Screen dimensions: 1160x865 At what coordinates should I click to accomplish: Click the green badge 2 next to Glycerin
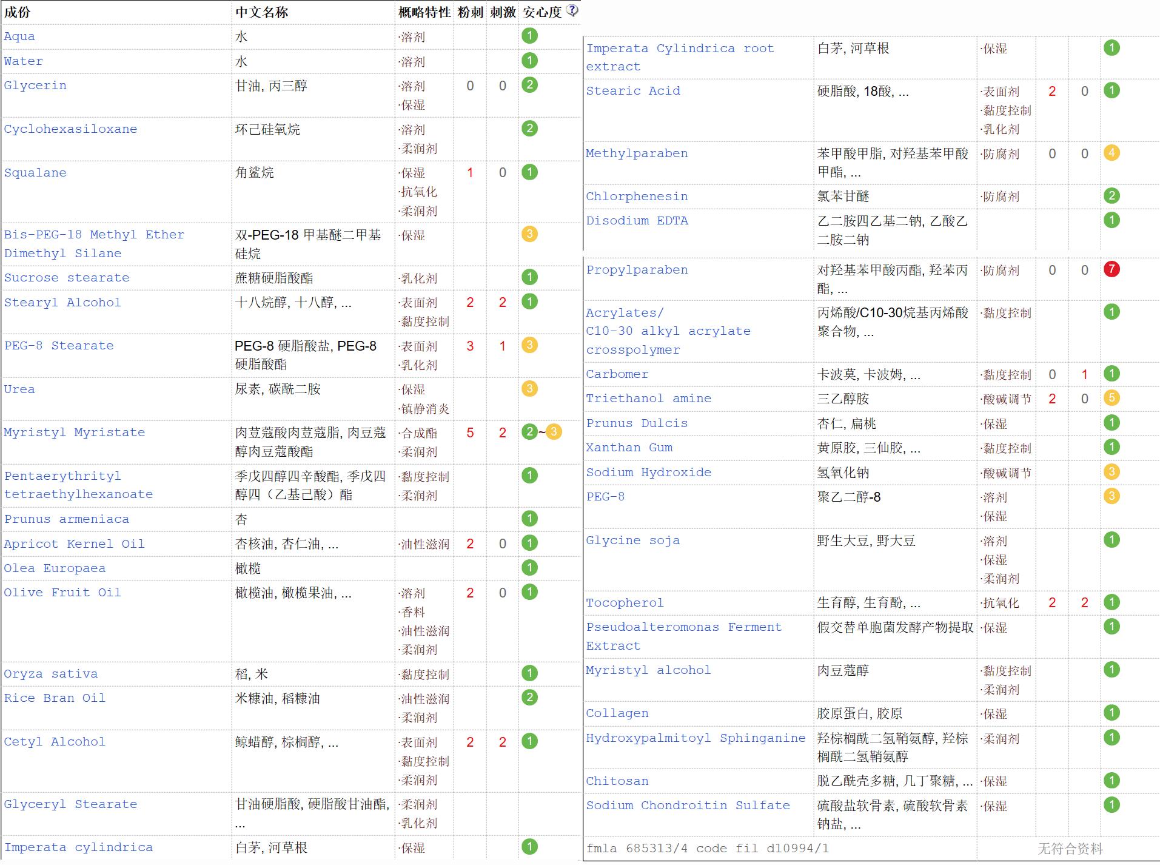pos(530,85)
